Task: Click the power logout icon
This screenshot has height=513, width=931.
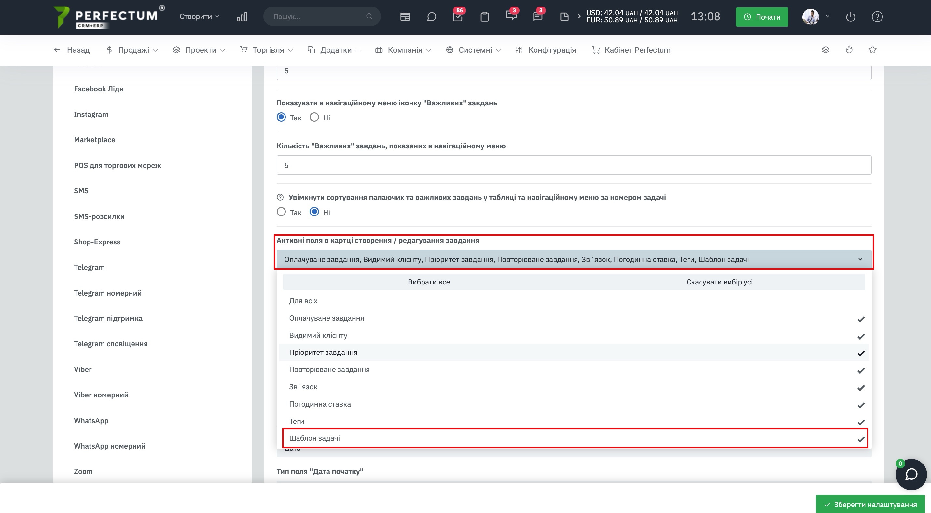Action: point(850,17)
